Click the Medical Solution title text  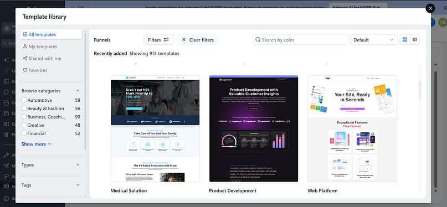pos(129,191)
